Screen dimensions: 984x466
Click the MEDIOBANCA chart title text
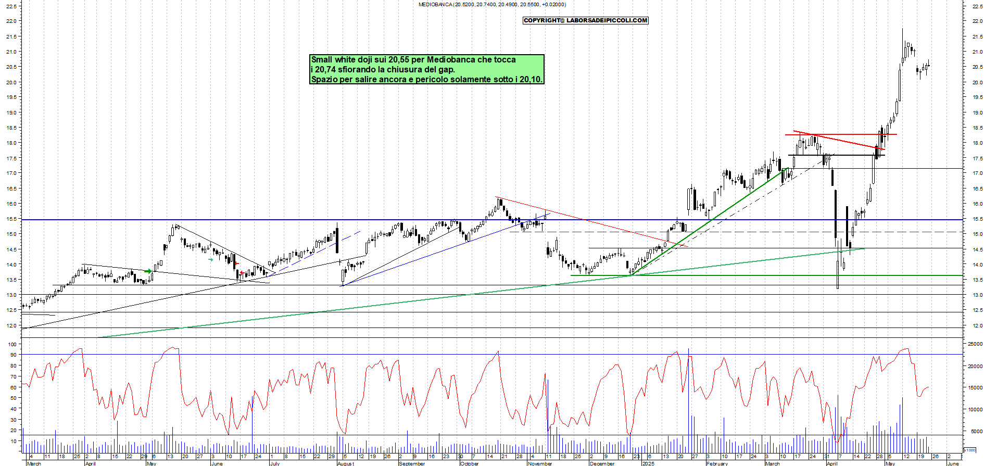coord(492,4)
